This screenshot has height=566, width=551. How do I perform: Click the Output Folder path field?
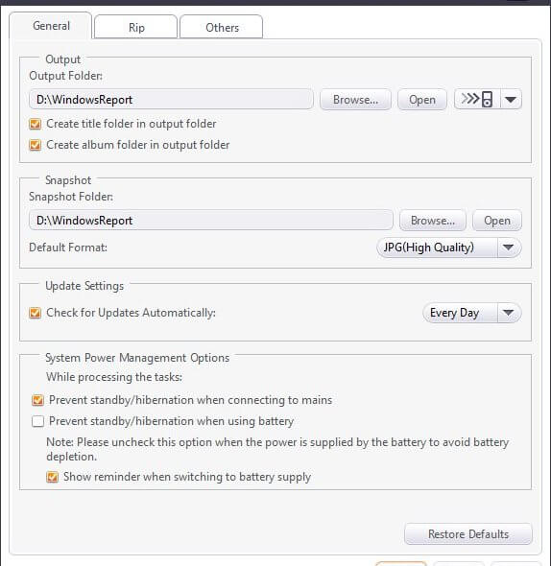(171, 99)
